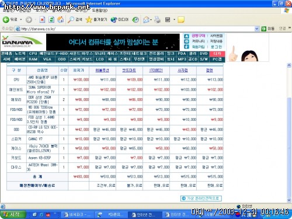The image size is (292, 219).
Task: Open the 도움말(H) menu
Action: 100,10
